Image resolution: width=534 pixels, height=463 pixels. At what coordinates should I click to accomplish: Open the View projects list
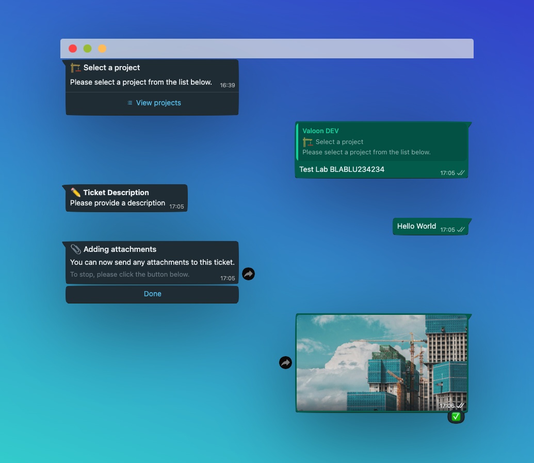(x=153, y=103)
